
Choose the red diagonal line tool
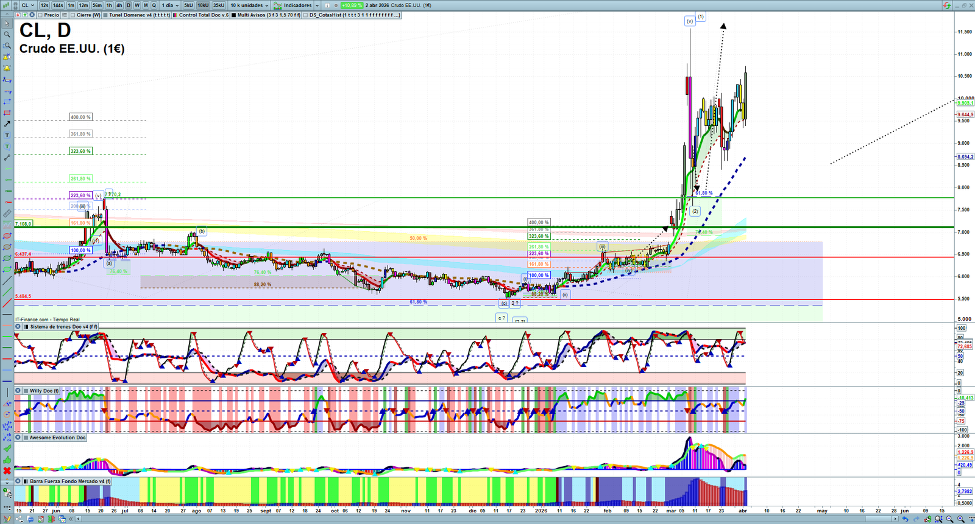coord(7,302)
